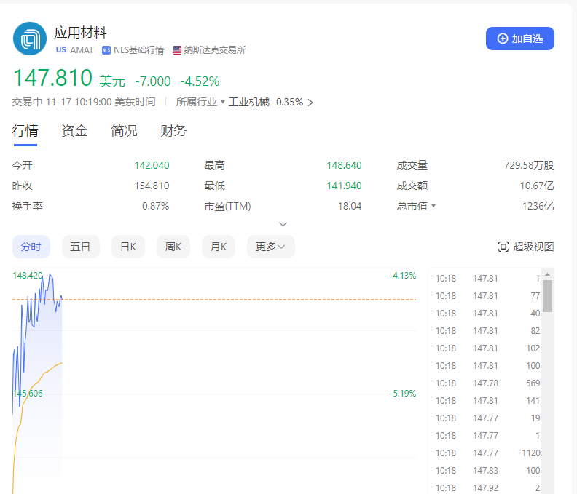
Task: Add stock to watchlist with 加自选
Action: point(519,39)
